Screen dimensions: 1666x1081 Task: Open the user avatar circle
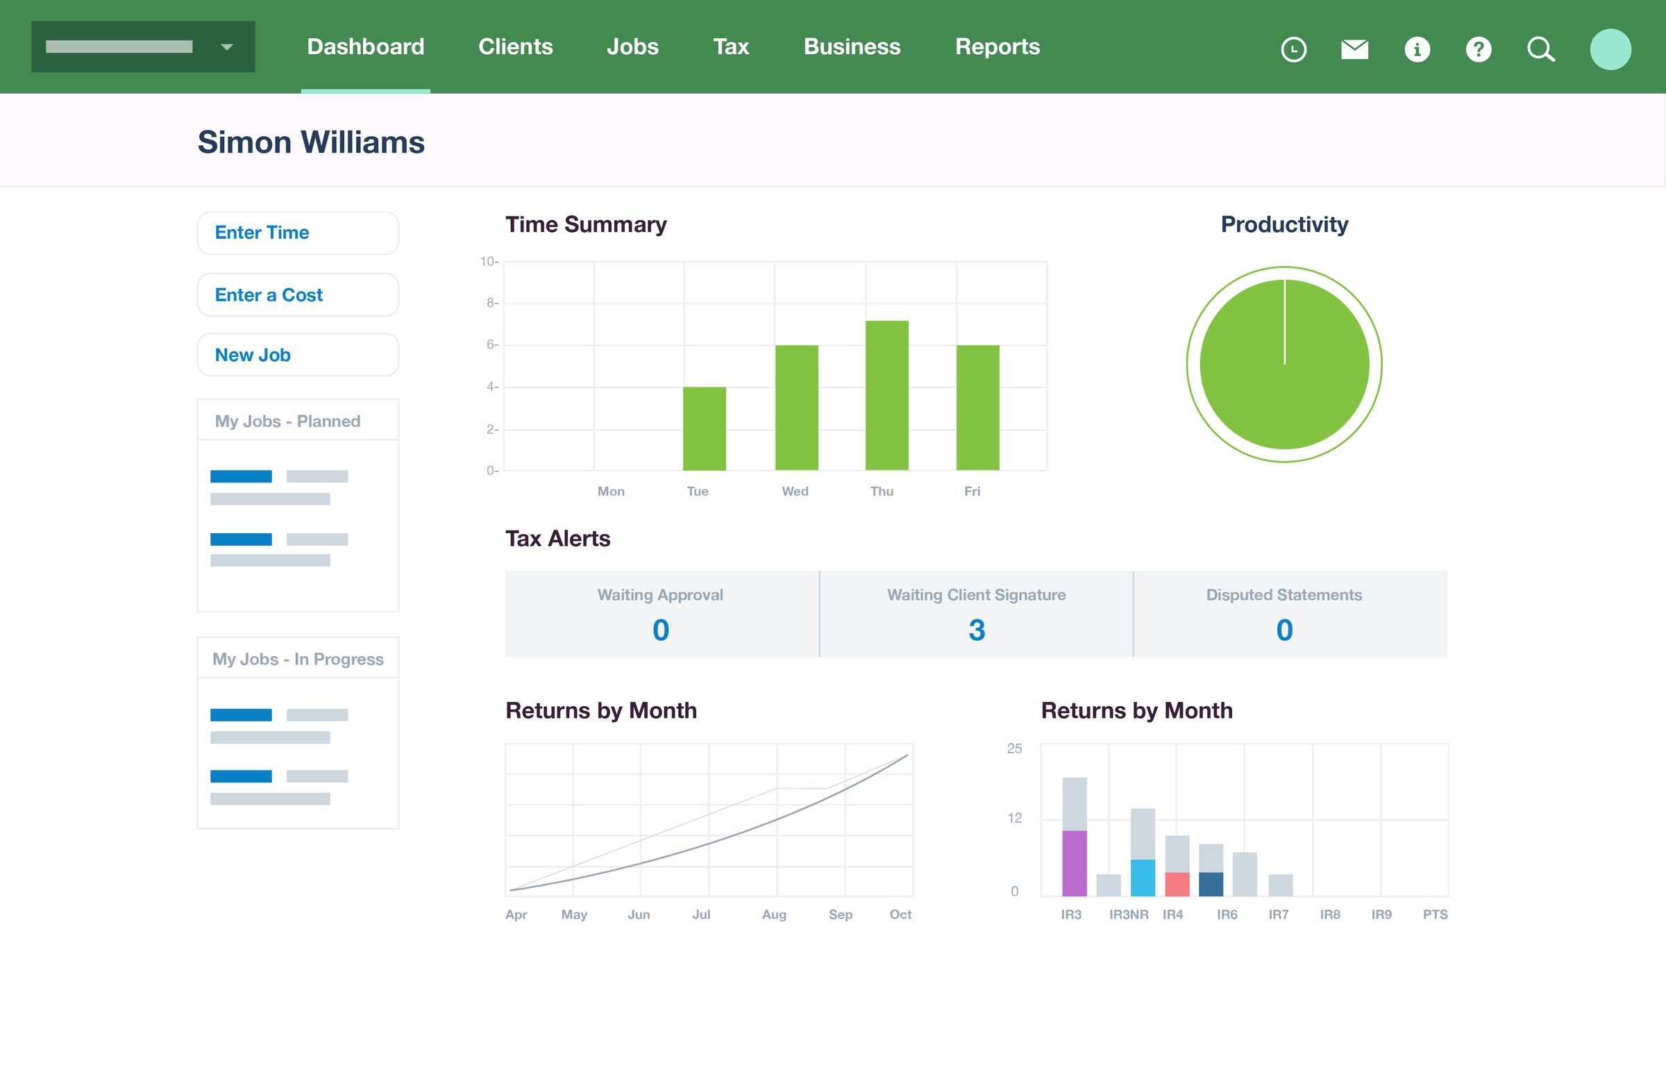tap(1610, 49)
